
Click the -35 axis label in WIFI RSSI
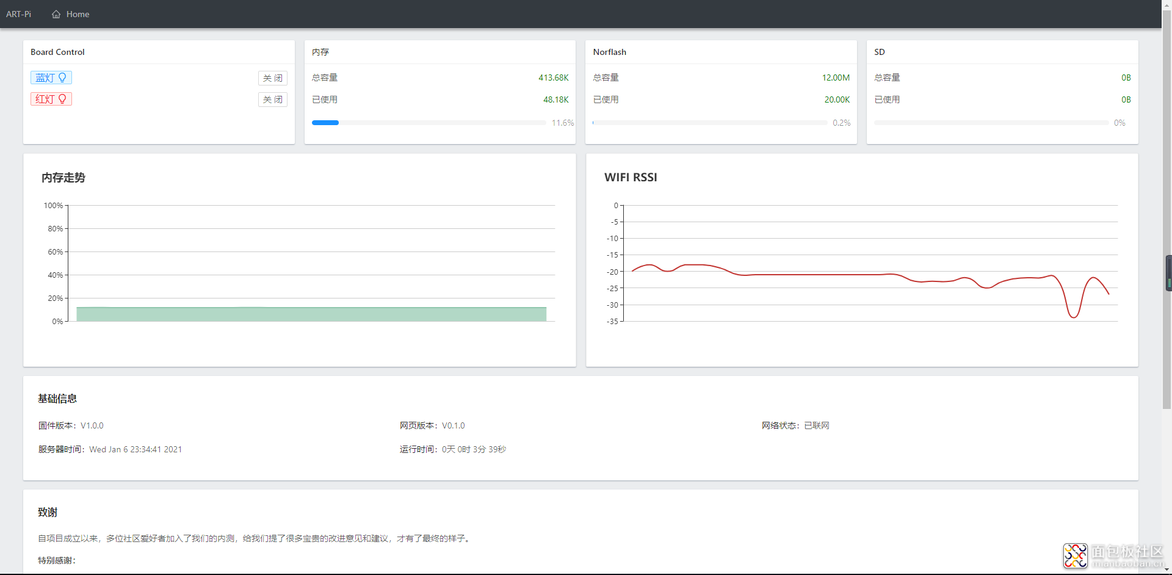pyautogui.click(x=612, y=321)
